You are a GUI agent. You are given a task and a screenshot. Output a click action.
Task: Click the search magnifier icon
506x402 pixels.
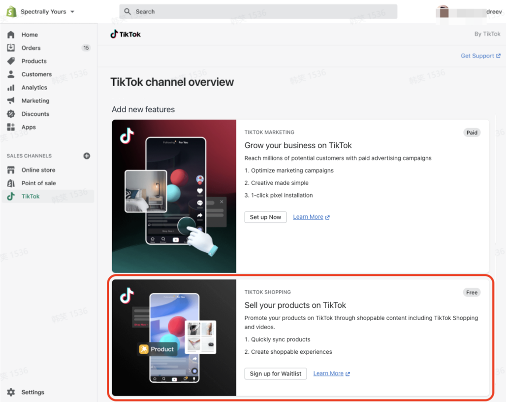[x=127, y=12]
